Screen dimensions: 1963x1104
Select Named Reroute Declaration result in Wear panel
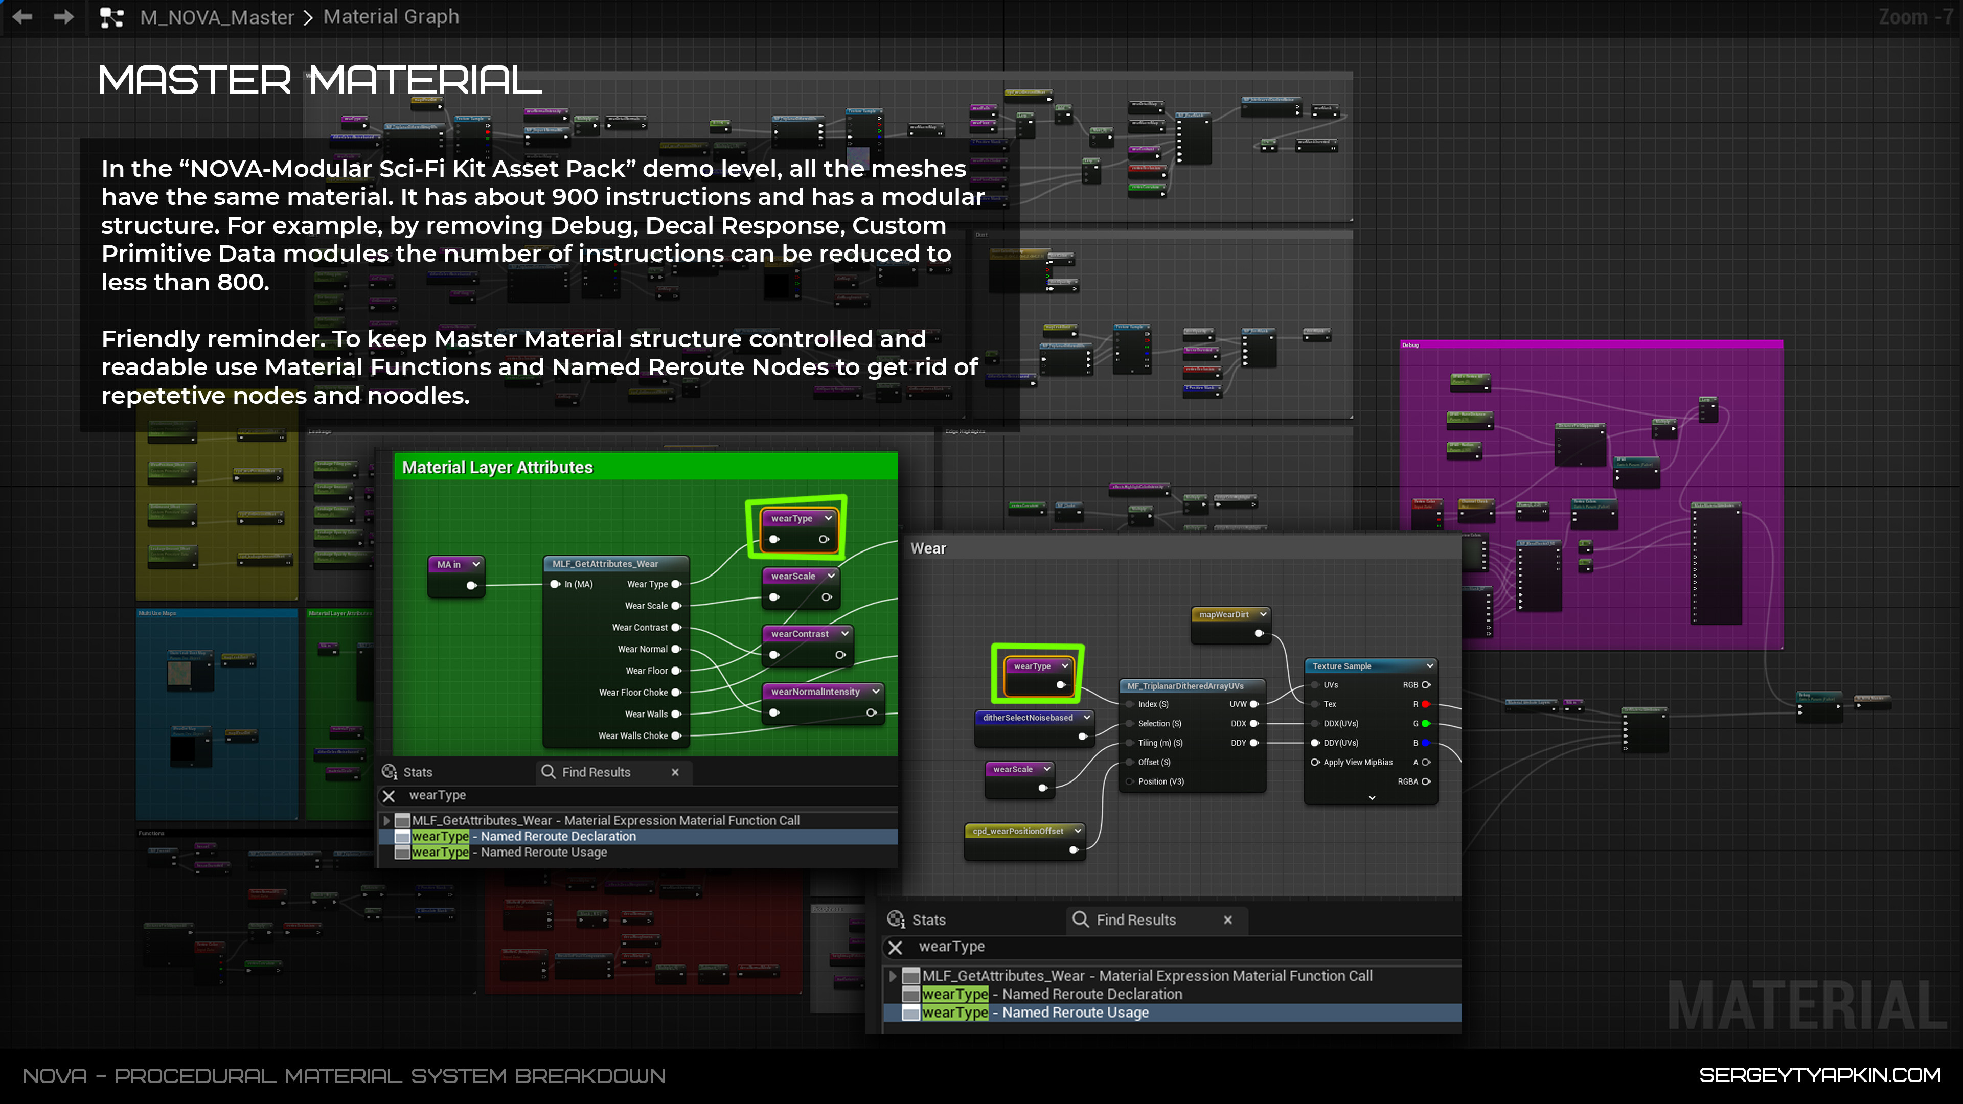coord(1172,994)
